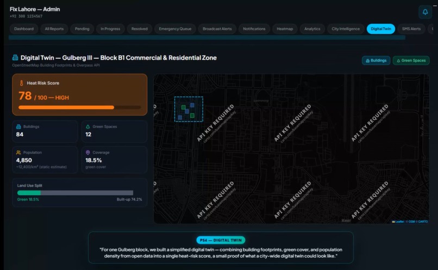Click the phone number +92 300 1234567

(26, 16)
